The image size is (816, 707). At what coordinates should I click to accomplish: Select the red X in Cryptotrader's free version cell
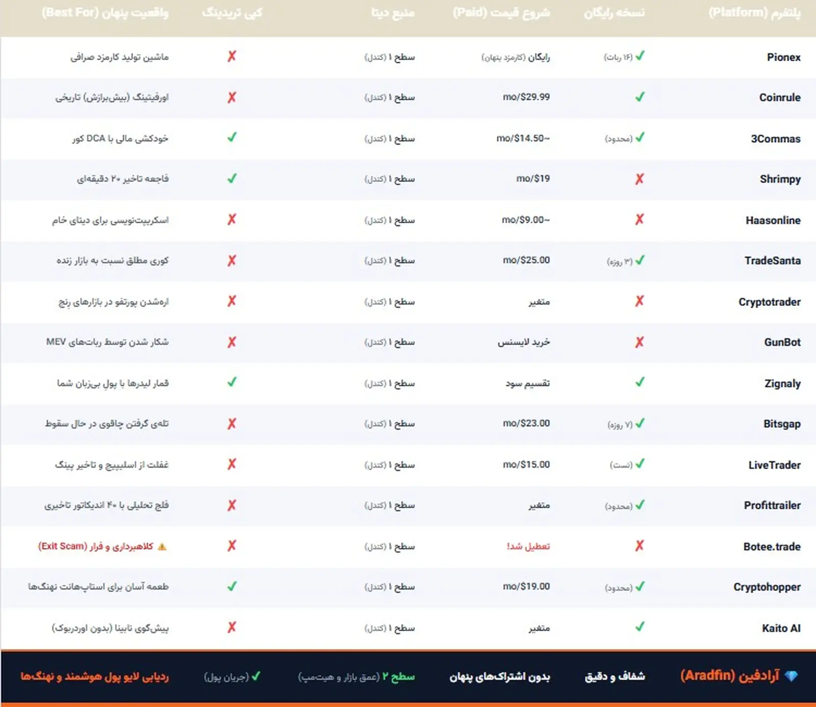click(x=640, y=301)
